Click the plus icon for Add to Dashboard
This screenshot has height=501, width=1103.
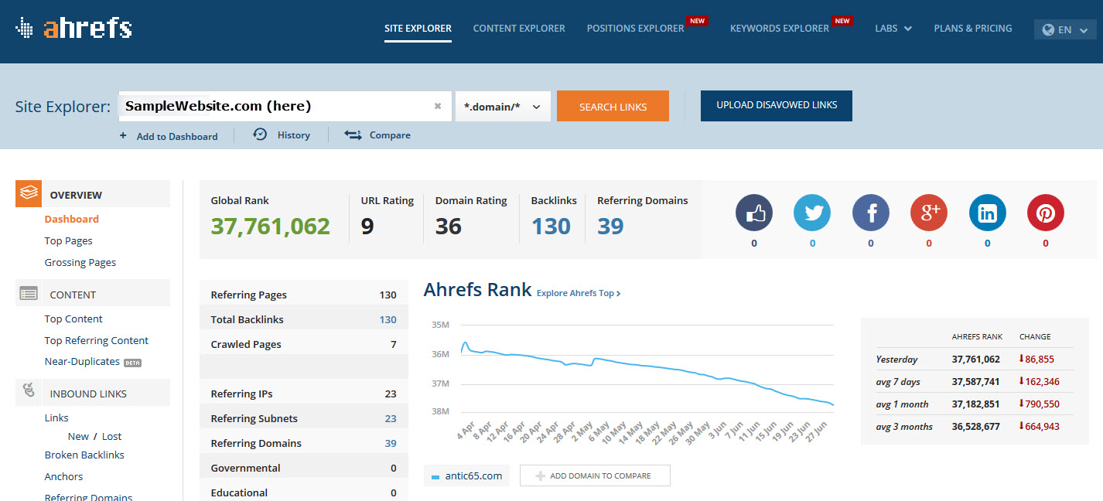[x=123, y=135]
